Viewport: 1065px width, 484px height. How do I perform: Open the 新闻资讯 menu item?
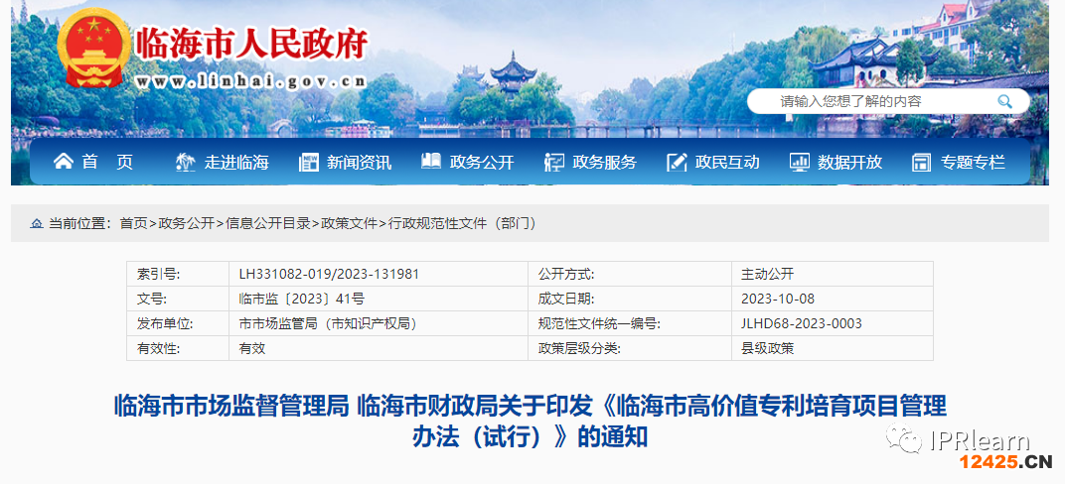(x=359, y=162)
